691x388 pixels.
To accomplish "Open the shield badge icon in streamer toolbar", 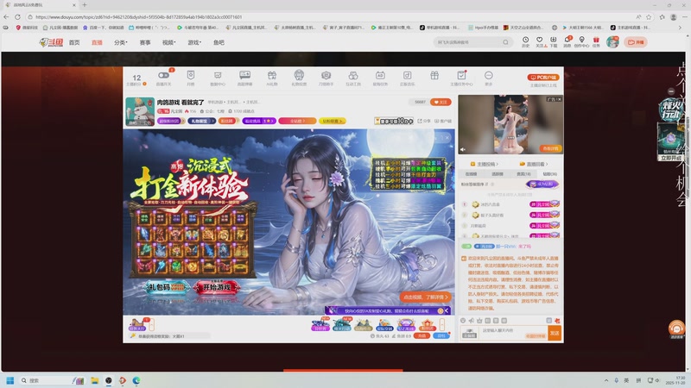I will [x=190, y=78].
